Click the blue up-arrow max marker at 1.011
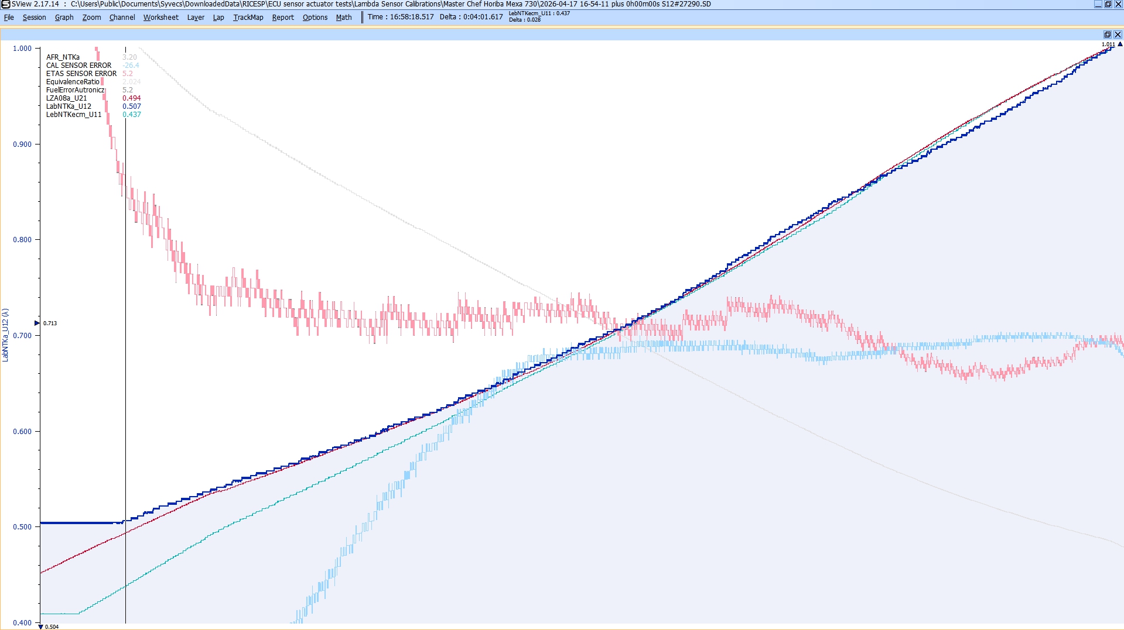Viewport: 1124px width, 630px height. [1120, 44]
